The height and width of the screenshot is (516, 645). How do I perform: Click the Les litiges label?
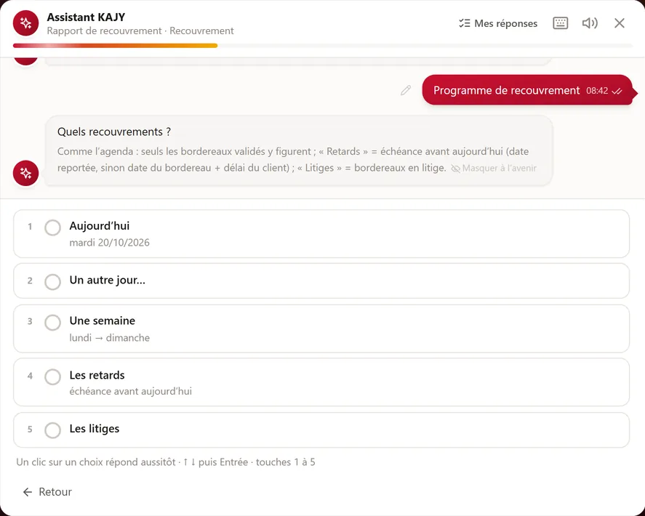click(95, 429)
